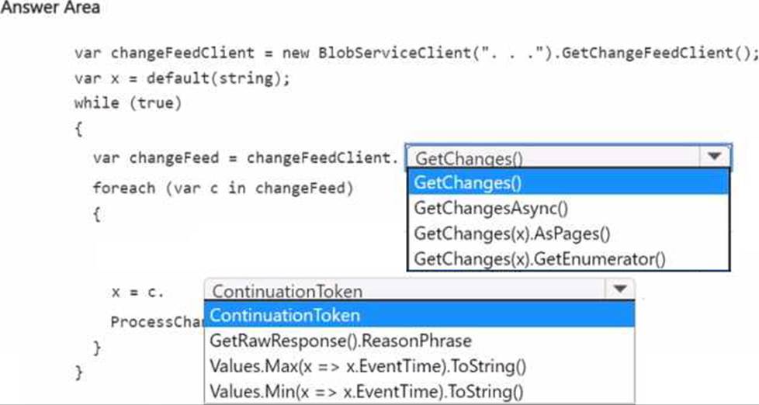Click the 'x = c.' assignment text
759x405 pixels.
137,292
